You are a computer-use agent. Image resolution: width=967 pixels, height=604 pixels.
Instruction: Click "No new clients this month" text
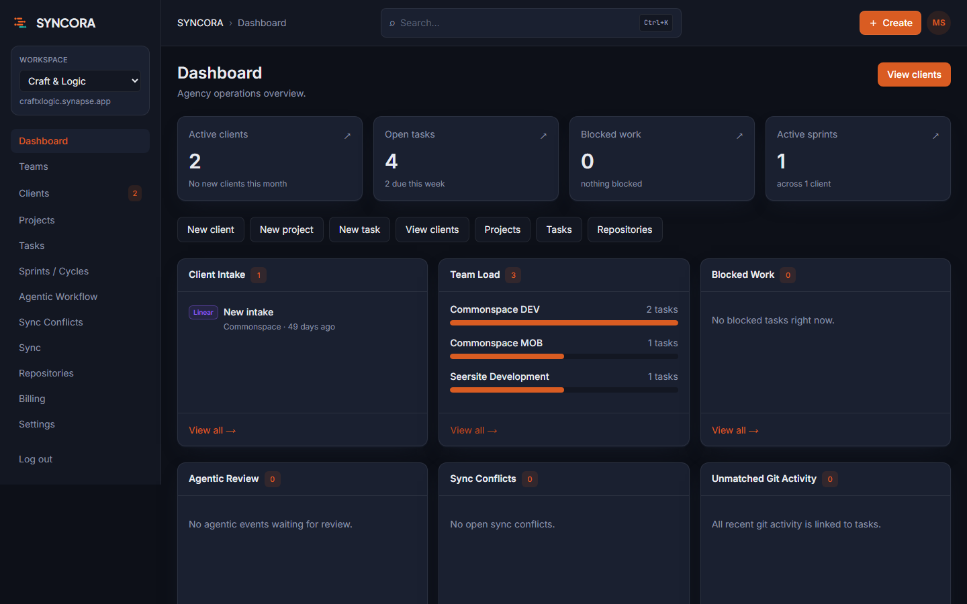pyautogui.click(x=238, y=184)
